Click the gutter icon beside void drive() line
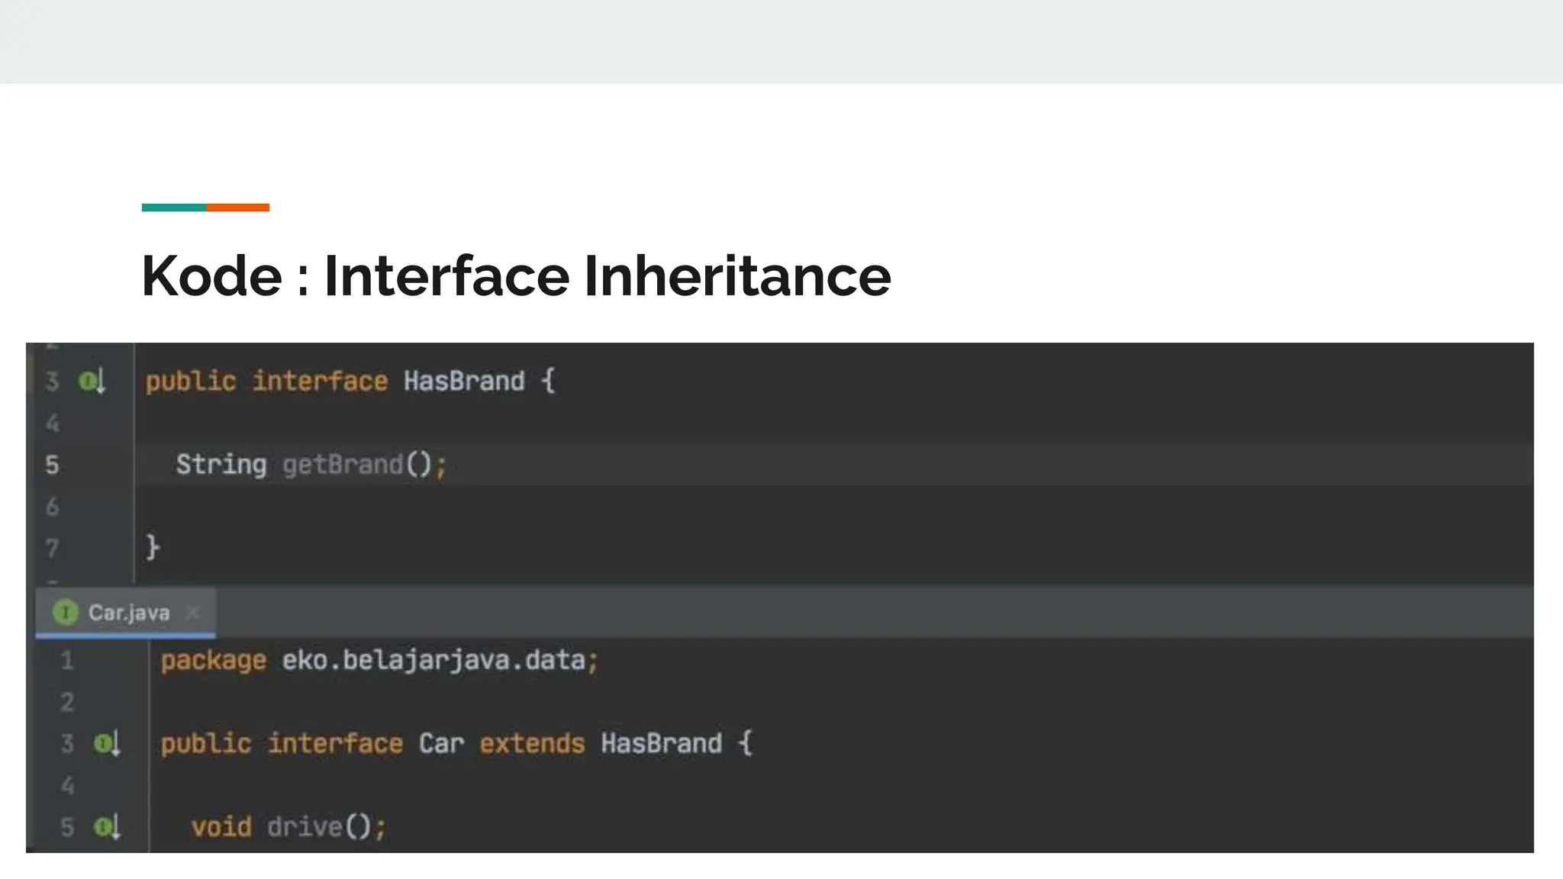This screenshot has width=1563, height=879. (107, 827)
